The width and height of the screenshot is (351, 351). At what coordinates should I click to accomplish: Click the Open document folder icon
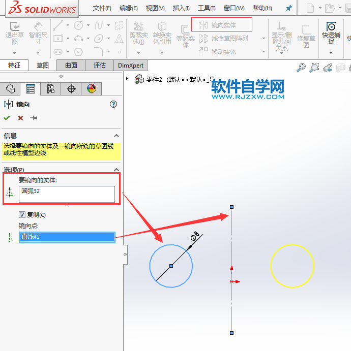(x=330, y=8)
